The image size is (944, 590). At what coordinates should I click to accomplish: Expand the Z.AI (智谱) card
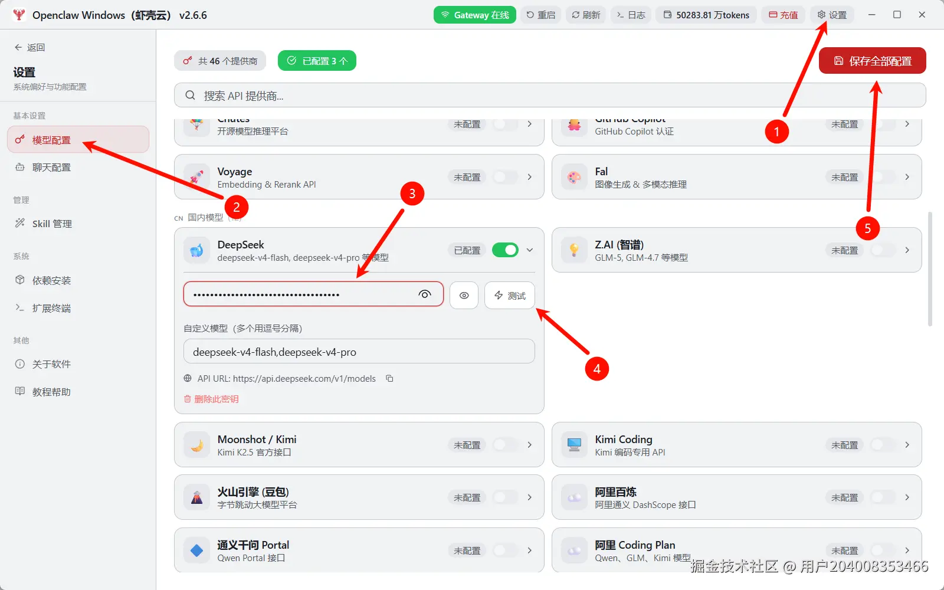pyautogui.click(x=907, y=250)
